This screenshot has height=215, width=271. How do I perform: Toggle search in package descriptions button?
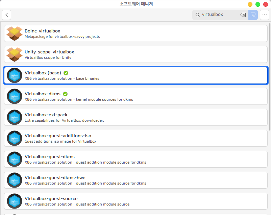253,15
